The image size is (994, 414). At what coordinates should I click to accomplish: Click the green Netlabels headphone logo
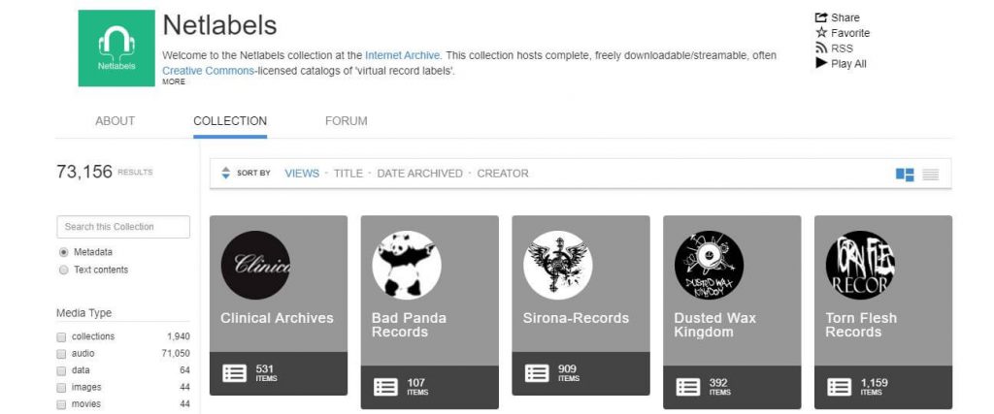[116, 48]
